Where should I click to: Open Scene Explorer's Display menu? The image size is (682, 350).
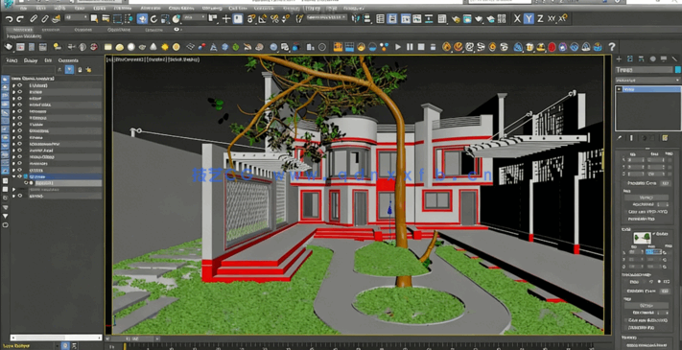click(31, 60)
